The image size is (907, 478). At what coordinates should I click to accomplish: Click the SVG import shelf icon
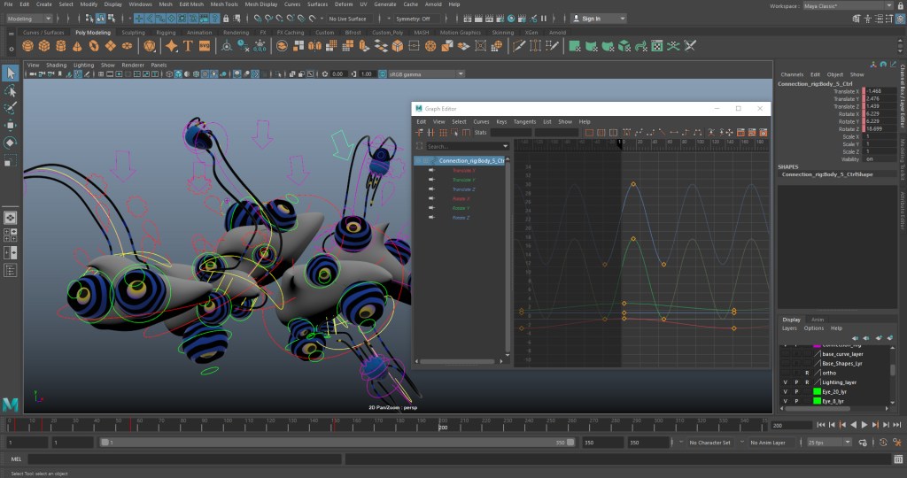click(x=205, y=45)
